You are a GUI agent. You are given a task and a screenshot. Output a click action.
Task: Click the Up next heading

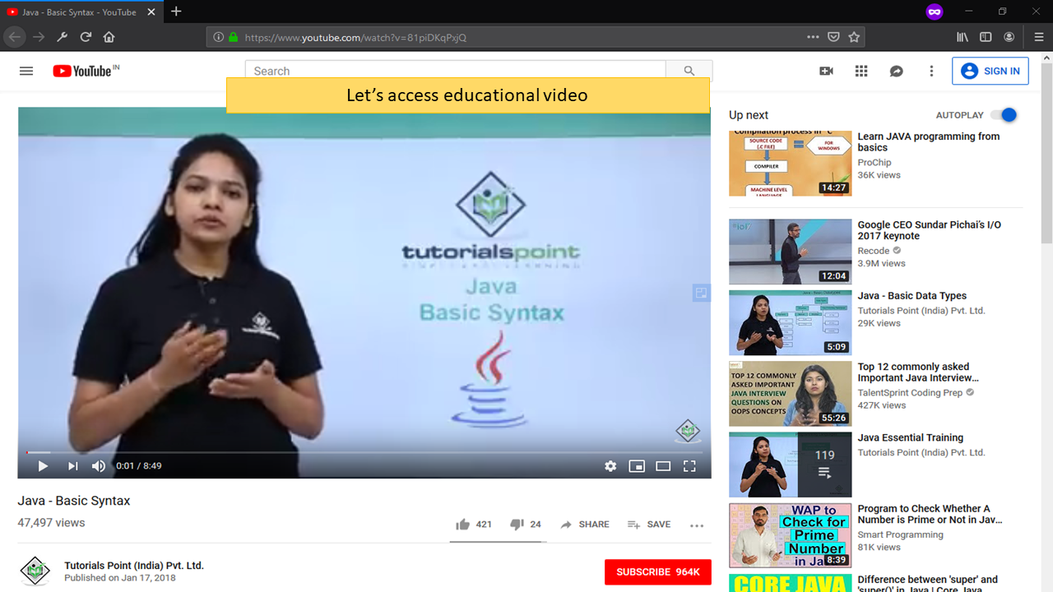(x=749, y=115)
